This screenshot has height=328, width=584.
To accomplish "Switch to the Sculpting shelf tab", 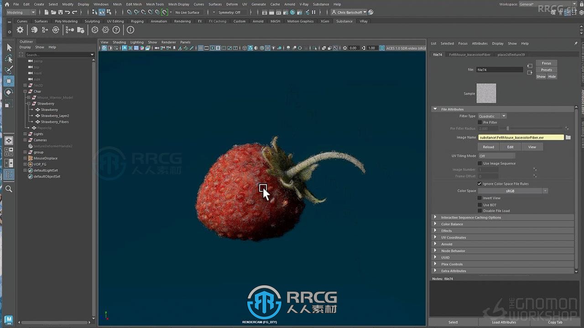I will tap(92, 21).
